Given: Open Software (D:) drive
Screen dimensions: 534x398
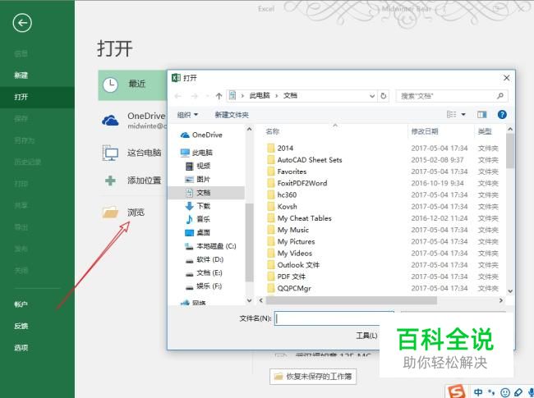Looking at the screenshot, I should 205,259.
